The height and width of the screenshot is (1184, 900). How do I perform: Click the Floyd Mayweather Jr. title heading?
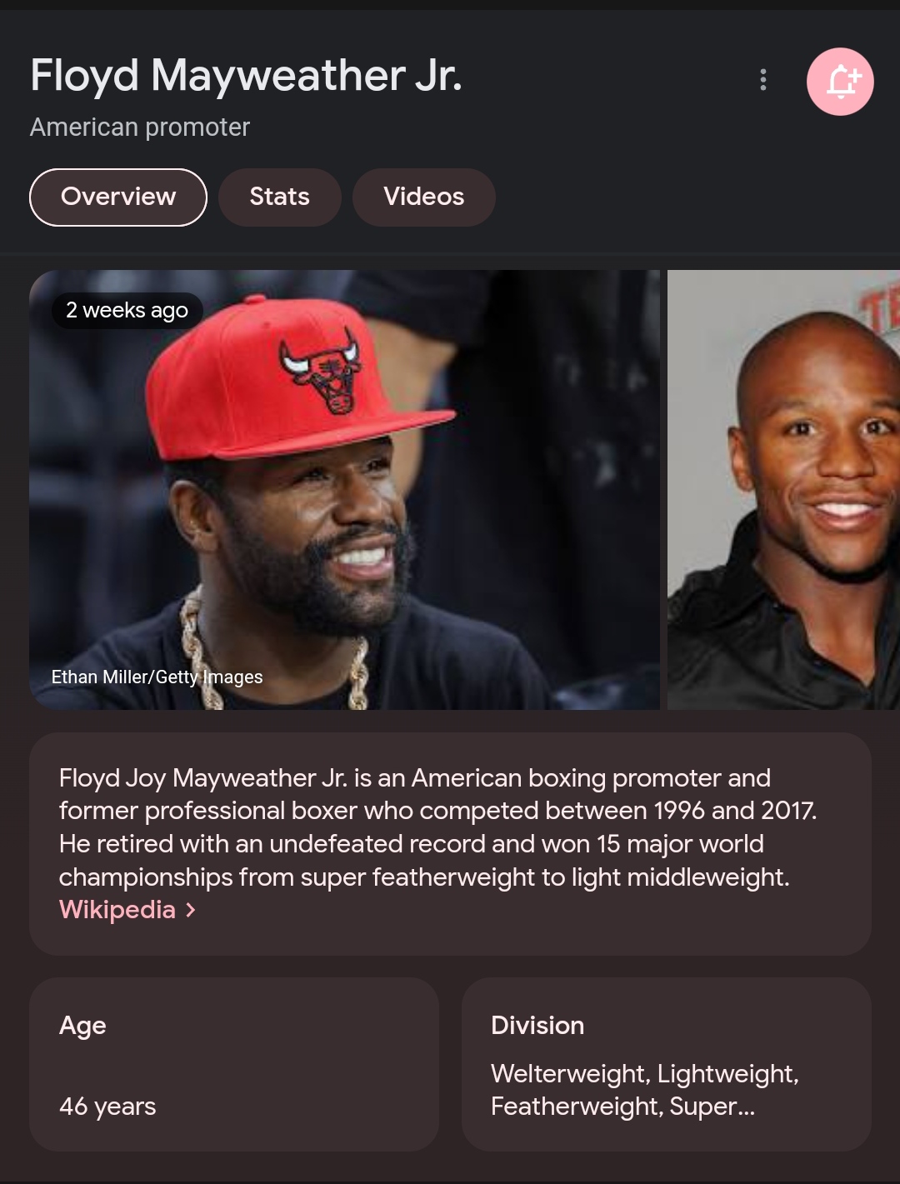tap(246, 76)
